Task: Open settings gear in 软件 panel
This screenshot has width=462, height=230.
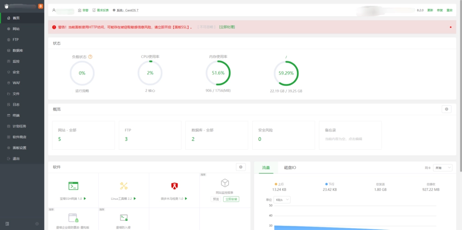Action: pos(241,167)
